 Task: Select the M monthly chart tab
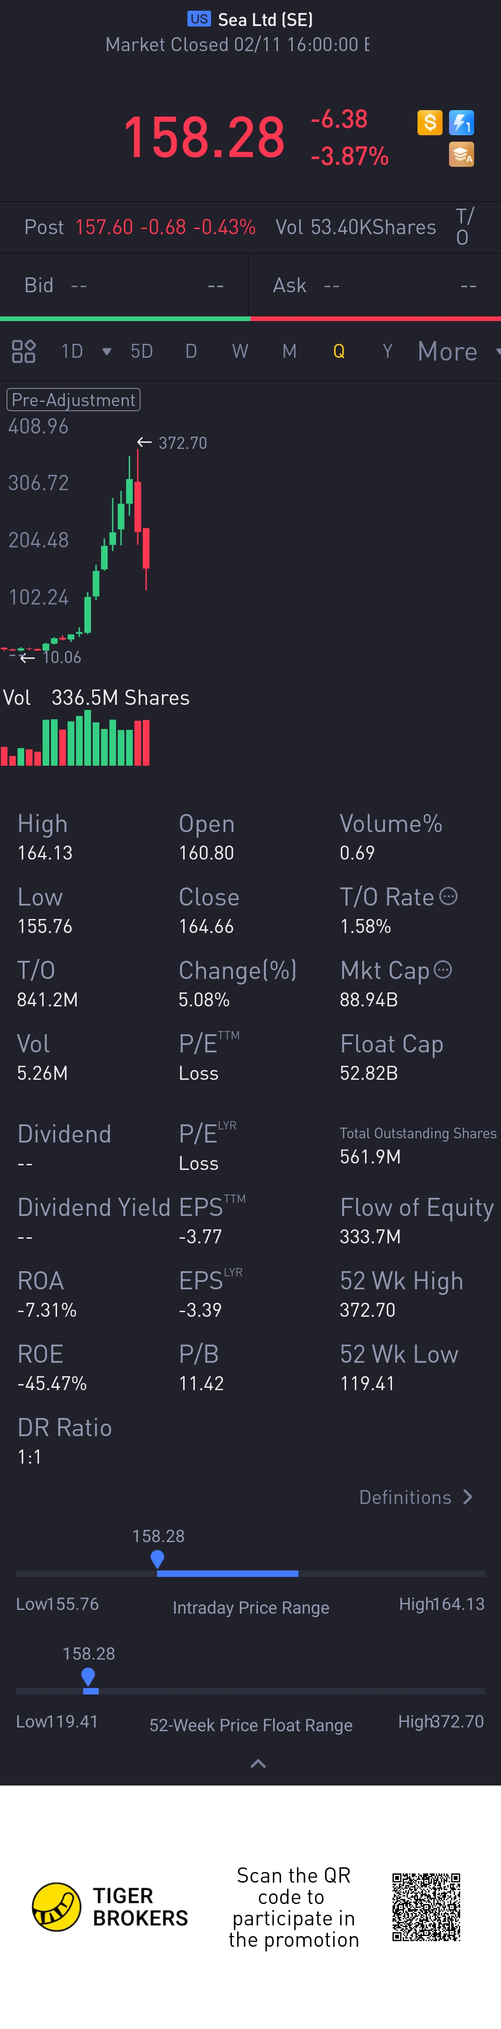[289, 351]
